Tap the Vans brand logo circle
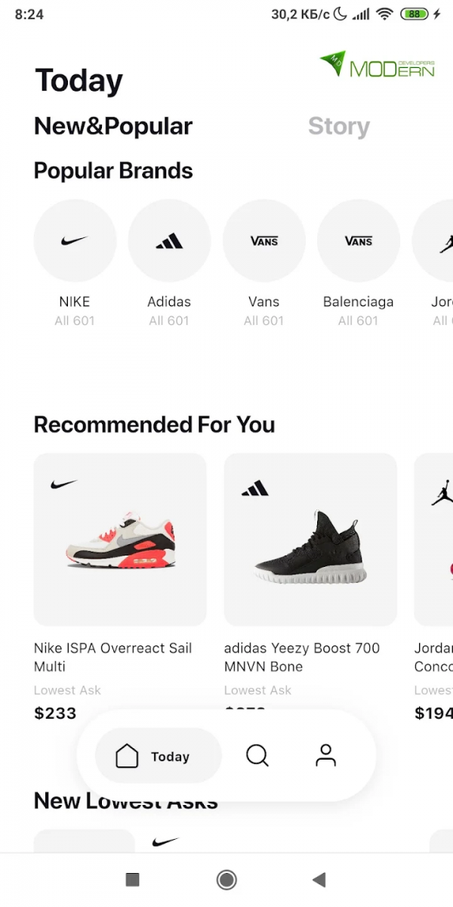The width and height of the screenshot is (453, 907). point(263,241)
